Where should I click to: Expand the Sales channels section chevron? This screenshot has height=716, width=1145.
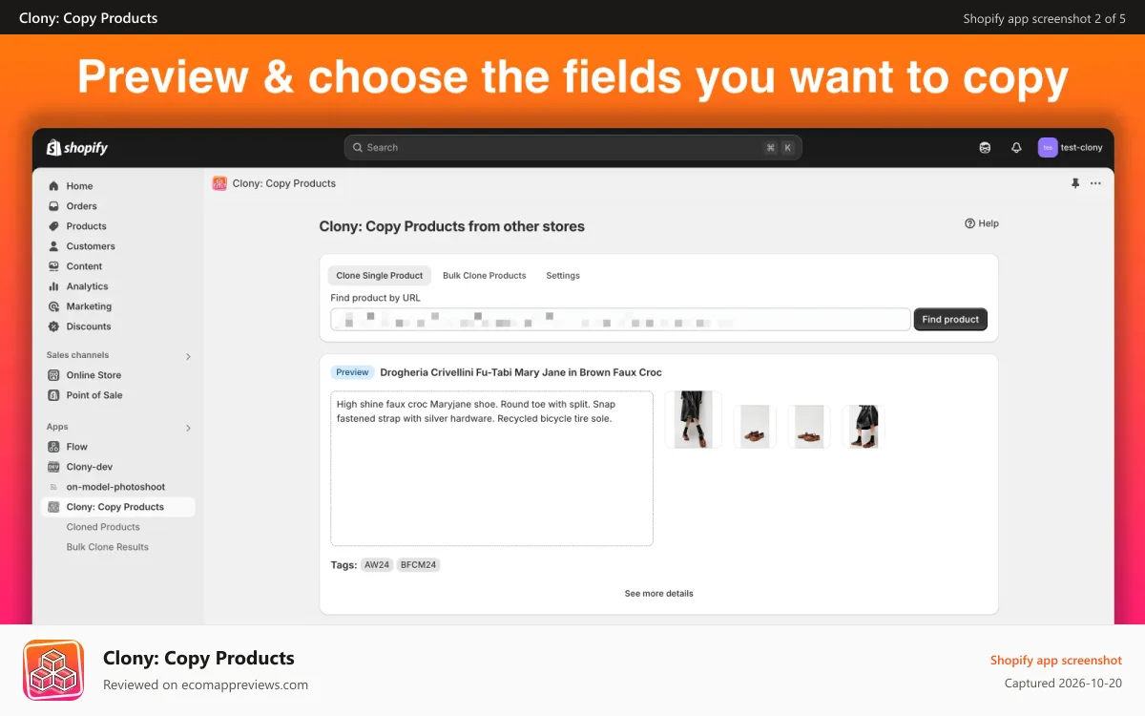(x=188, y=356)
